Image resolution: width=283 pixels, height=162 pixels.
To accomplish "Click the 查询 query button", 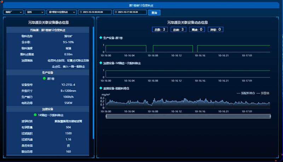I will (x=154, y=12).
